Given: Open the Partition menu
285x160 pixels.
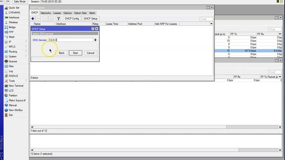Looking at the screenshot, I should (x=13, y=96).
